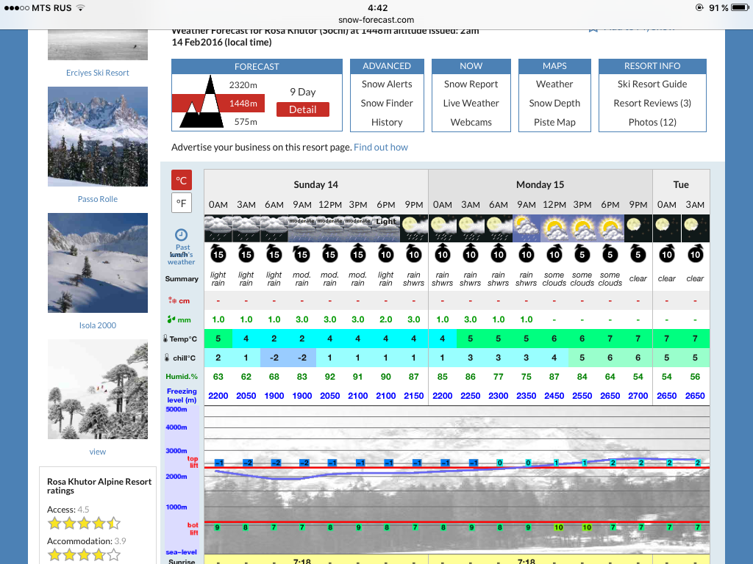Image resolution: width=753 pixels, height=564 pixels.
Task: Click Sunday 6PM wind 10 arrow icon
Action: point(386,253)
